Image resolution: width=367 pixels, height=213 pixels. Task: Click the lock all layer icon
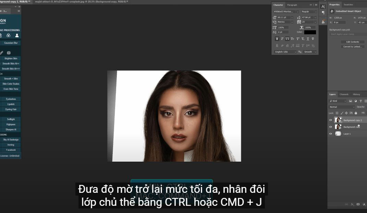coord(356,113)
